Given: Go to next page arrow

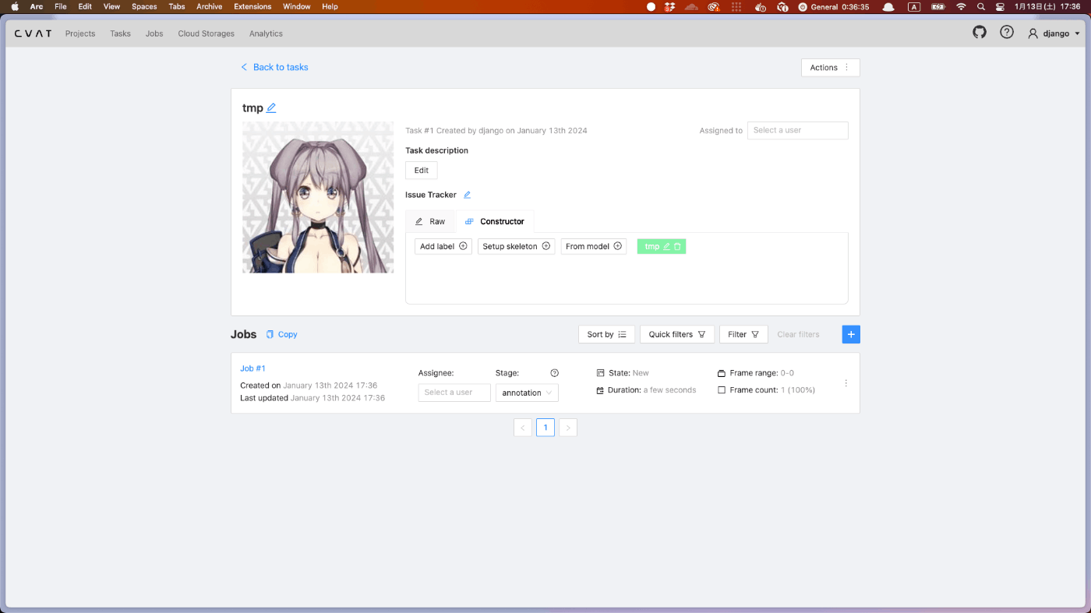Looking at the screenshot, I should [x=568, y=428].
